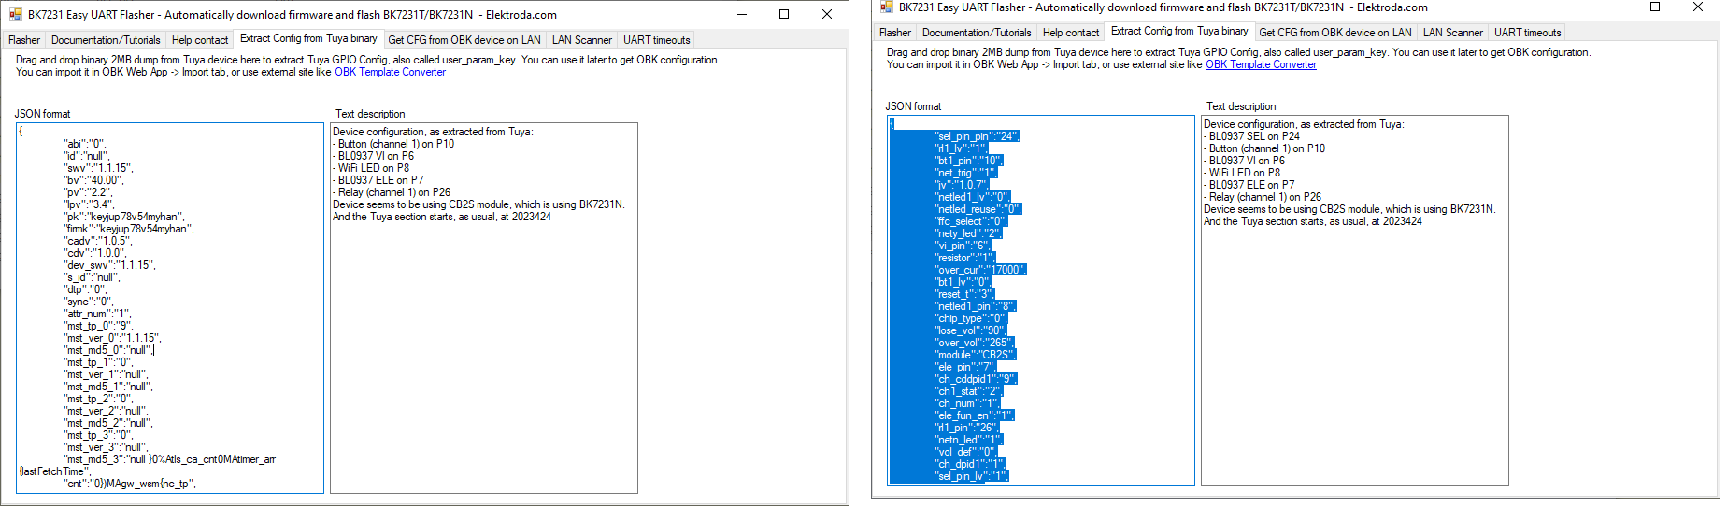
Task: Switch to Help contact tab in right window
Action: click(x=1071, y=33)
